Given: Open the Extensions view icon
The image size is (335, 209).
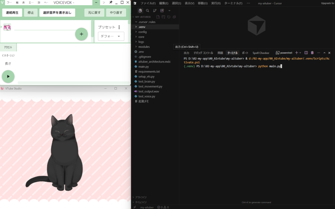Looking at the screenshot, I should pos(162,10).
